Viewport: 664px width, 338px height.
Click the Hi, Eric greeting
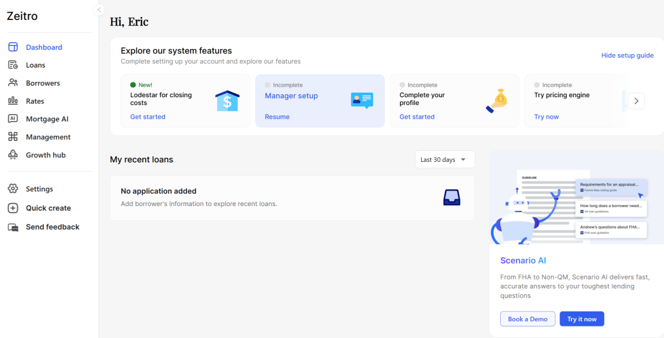coord(129,22)
